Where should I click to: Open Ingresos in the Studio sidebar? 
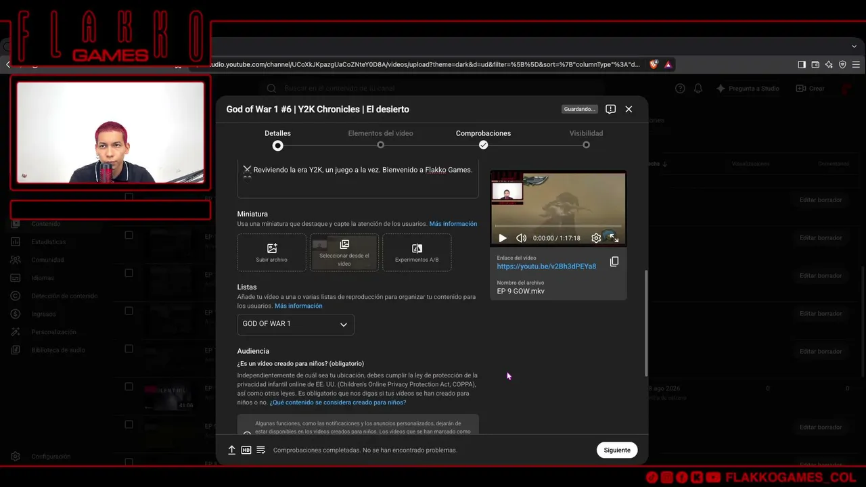tap(43, 314)
